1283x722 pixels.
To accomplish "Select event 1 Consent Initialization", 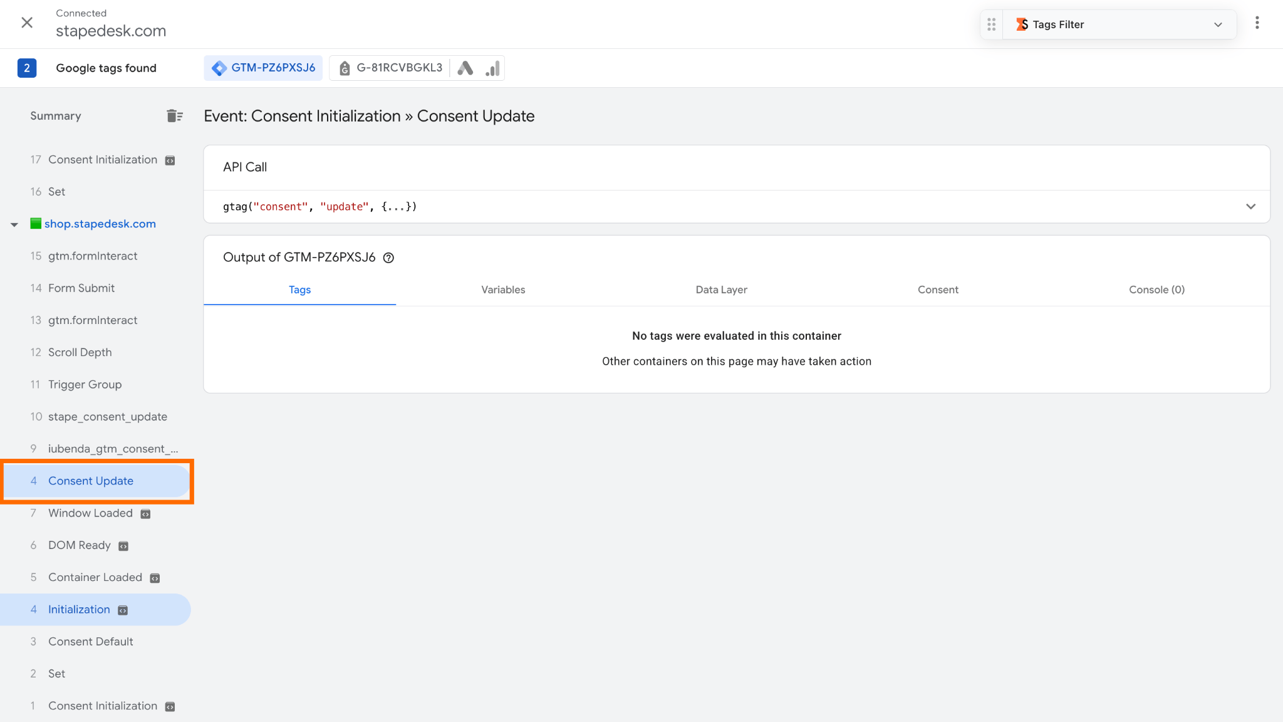I will (x=95, y=706).
